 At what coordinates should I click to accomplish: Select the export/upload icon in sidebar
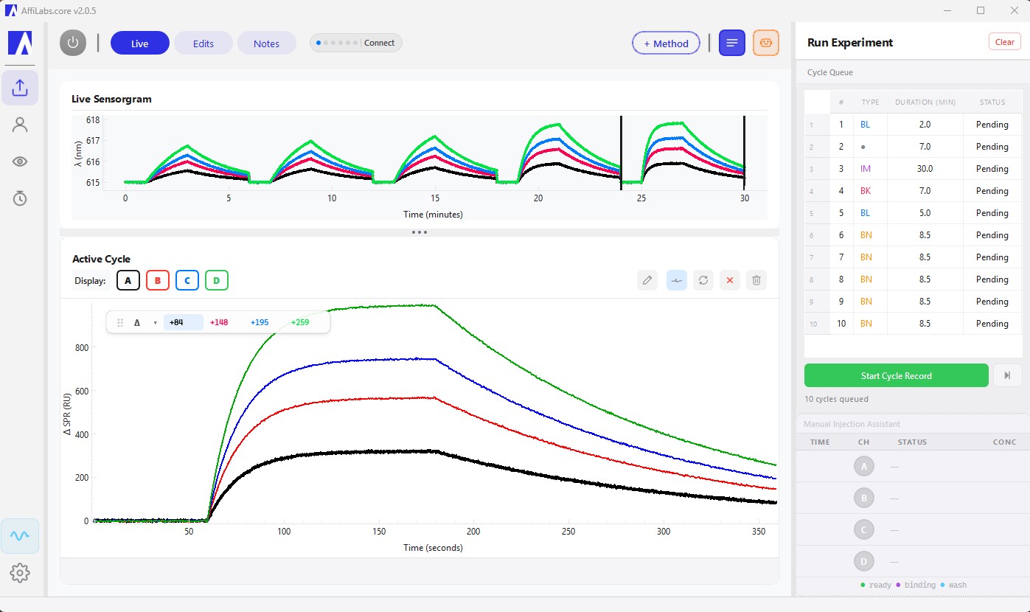pos(20,88)
